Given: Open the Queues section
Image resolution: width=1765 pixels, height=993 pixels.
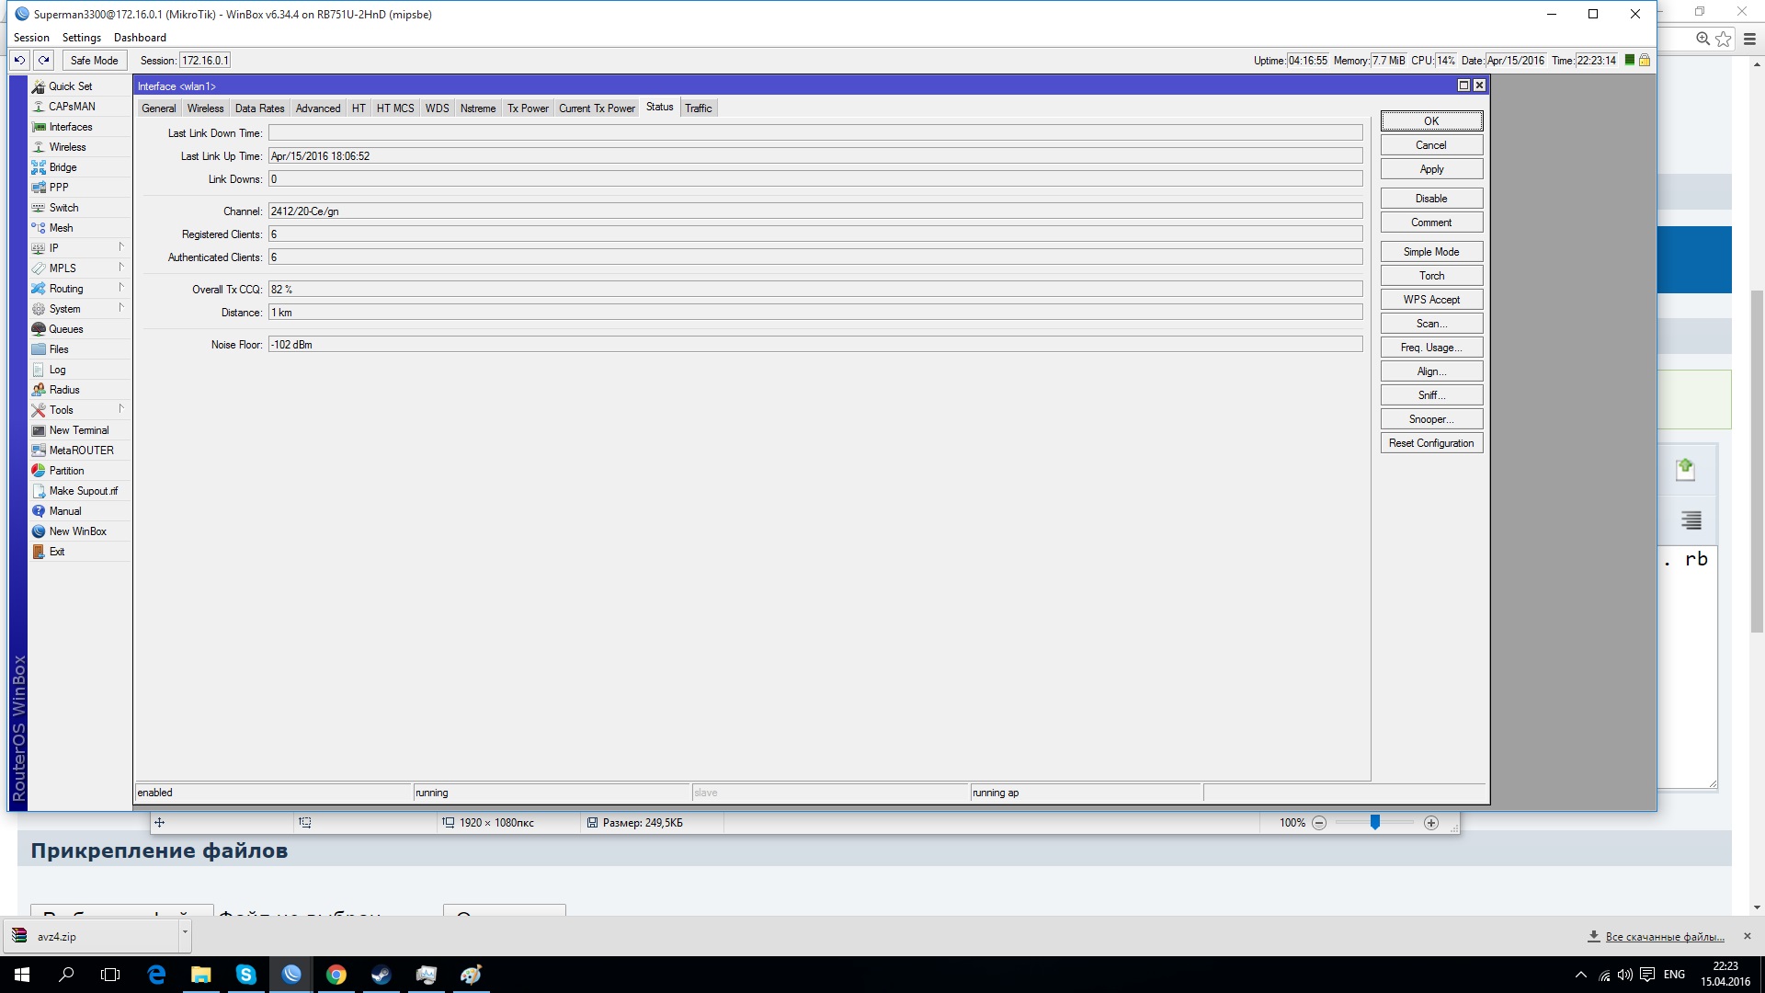Looking at the screenshot, I should tap(65, 329).
